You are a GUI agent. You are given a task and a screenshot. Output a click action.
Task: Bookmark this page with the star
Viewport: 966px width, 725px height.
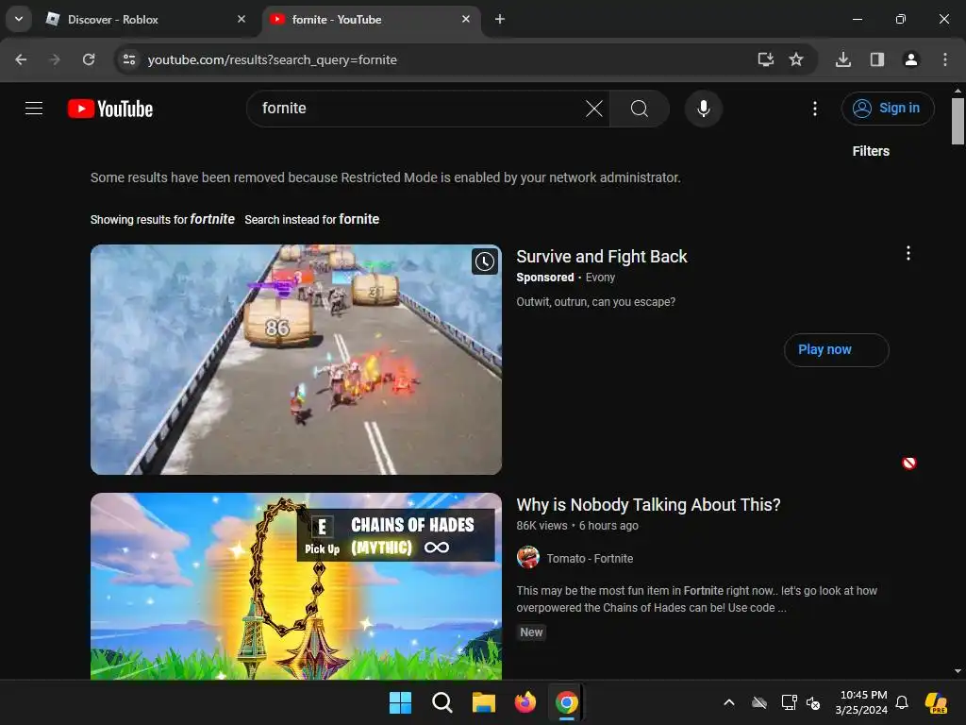tap(796, 59)
